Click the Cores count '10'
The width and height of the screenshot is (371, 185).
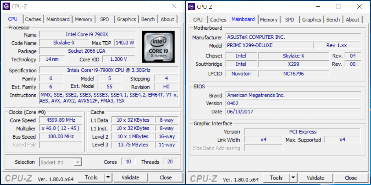click(128, 161)
